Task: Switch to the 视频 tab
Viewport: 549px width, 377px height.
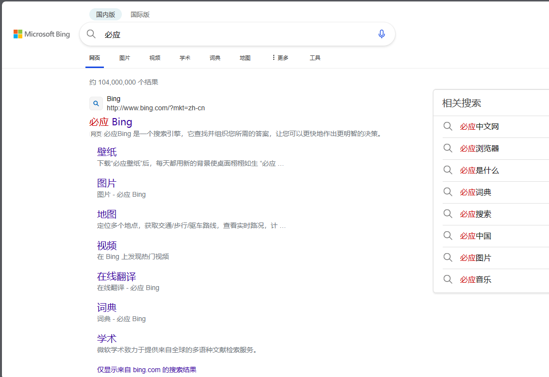Action: coord(155,58)
